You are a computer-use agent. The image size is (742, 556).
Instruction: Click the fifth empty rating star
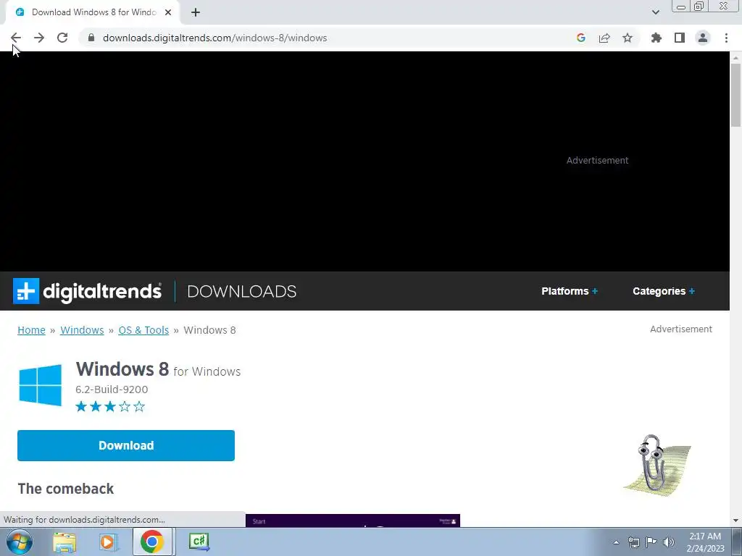point(139,407)
